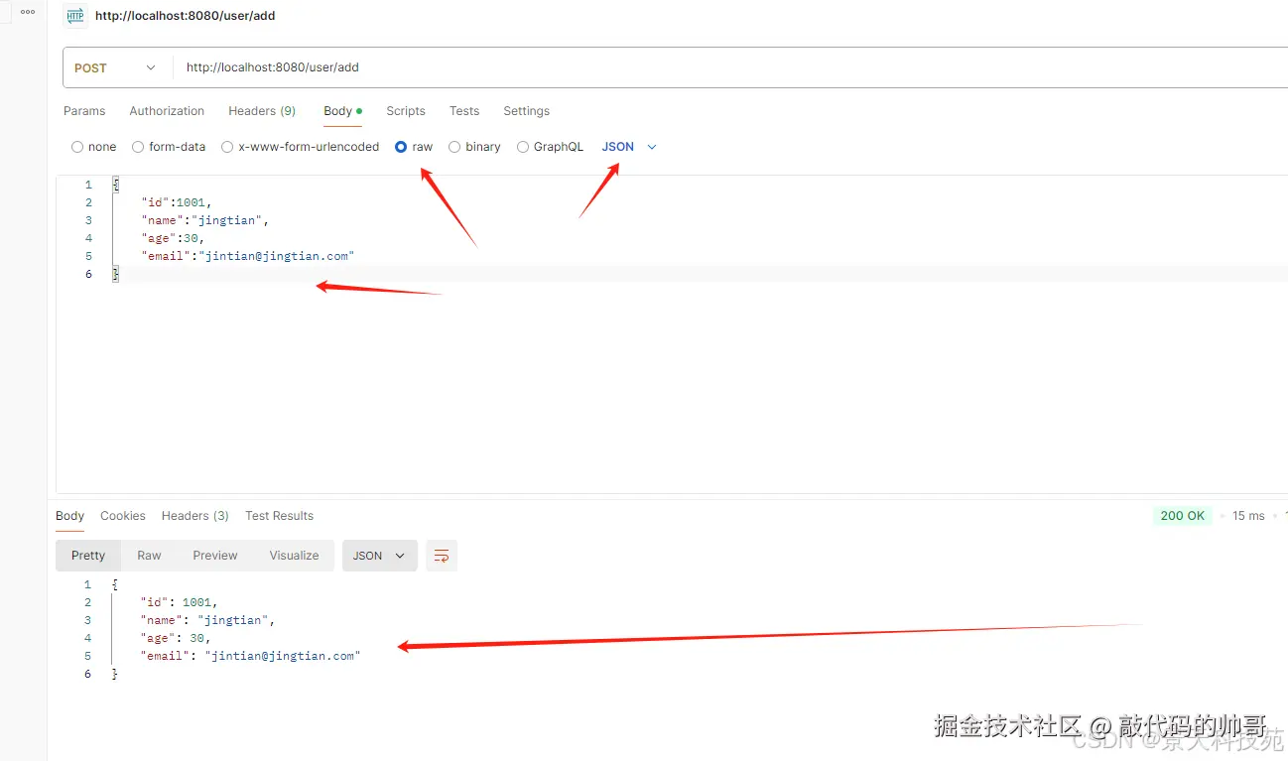
Task: Select the response Body tab
Action: pos(69,516)
